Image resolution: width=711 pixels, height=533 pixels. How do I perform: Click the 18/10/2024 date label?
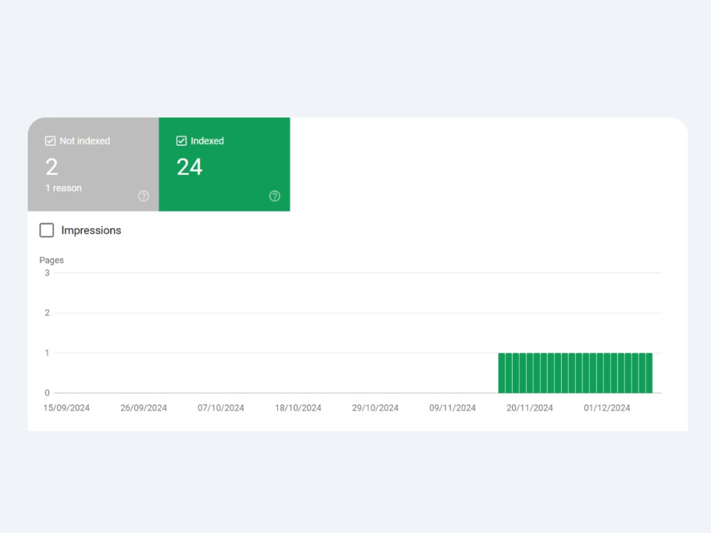point(298,408)
